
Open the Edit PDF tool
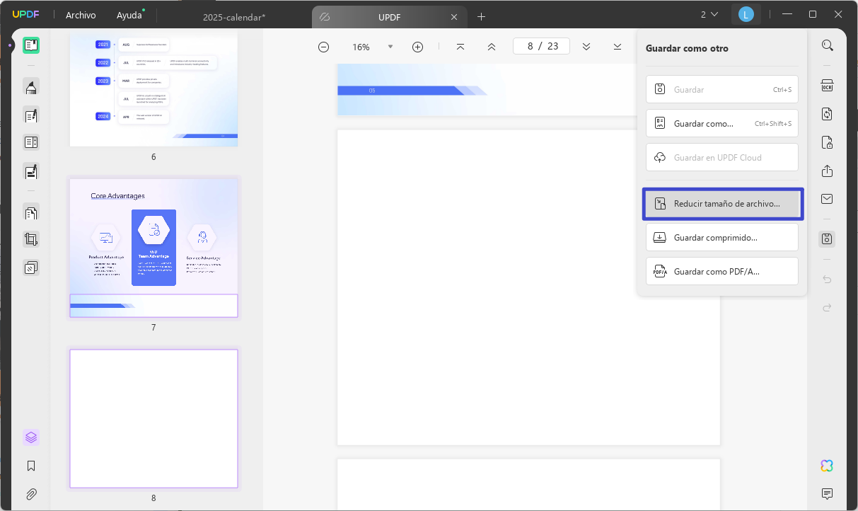[x=31, y=115]
